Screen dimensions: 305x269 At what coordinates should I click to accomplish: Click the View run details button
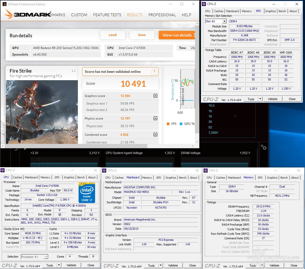point(177,35)
